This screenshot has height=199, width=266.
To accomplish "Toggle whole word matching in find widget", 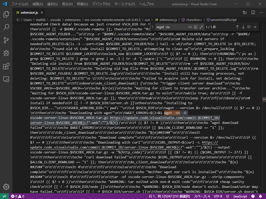I will (196, 27).
